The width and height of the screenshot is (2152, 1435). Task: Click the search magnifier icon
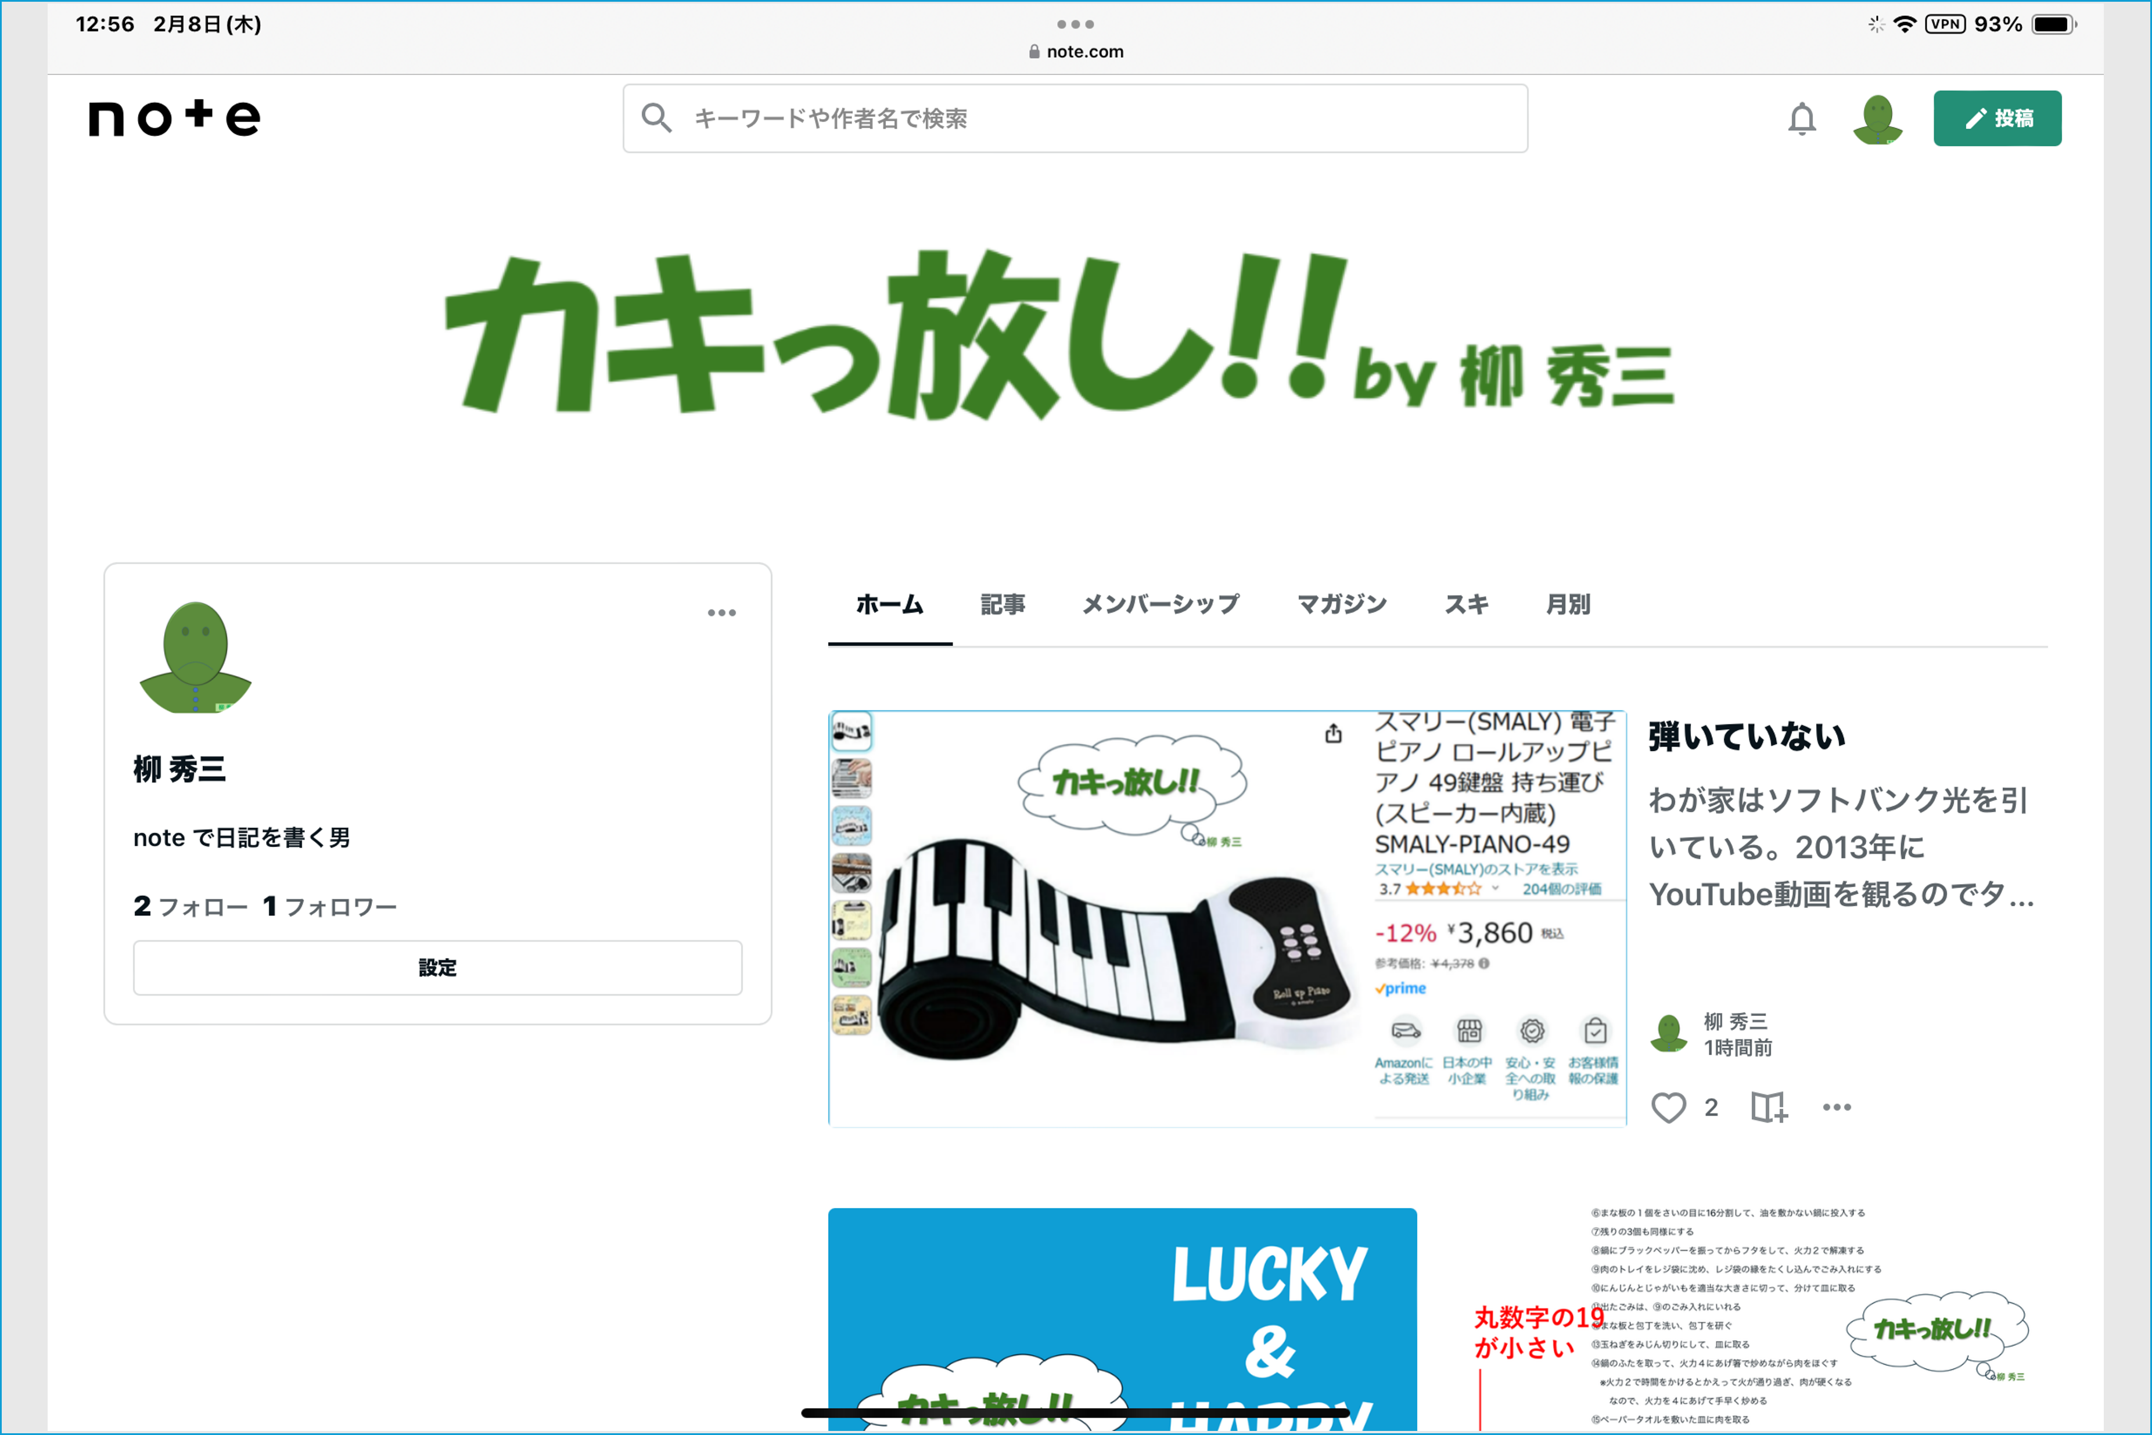[x=656, y=118]
